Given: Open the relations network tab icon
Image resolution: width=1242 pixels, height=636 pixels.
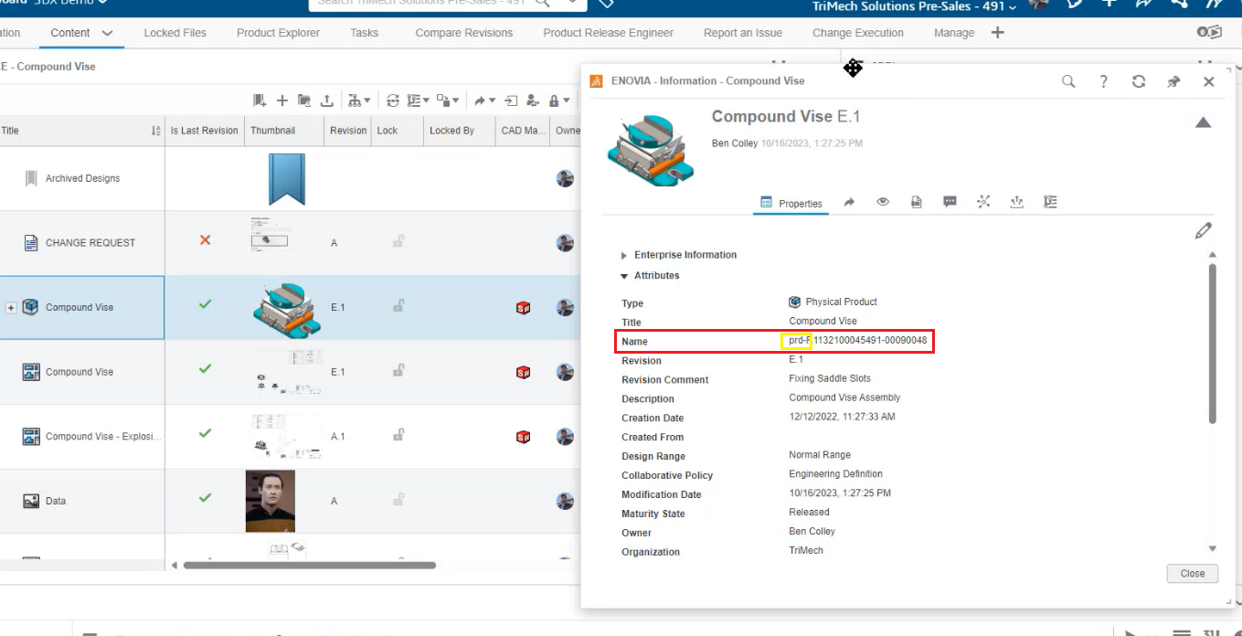Looking at the screenshot, I should pyautogui.click(x=983, y=202).
